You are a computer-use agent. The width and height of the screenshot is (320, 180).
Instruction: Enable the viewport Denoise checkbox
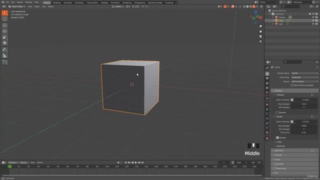point(277,112)
